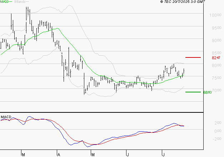The width and height of the screenshot is (224, 157).
Task: Click the second J month label on time axis
Action: coord(163,155)
